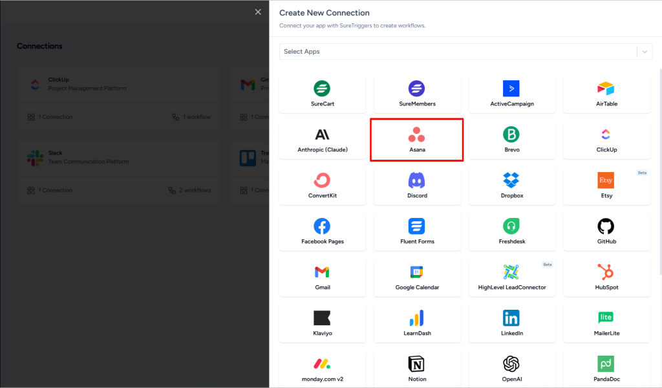Select the OpenAI app icon
The image size is (662, 388).
pyautogui.click(x=511, y=364)
